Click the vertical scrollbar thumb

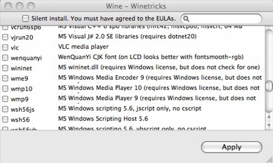269,86
